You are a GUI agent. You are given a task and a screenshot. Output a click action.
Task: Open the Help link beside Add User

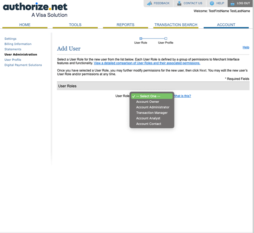pyautogui.click(x=246, y=47)
